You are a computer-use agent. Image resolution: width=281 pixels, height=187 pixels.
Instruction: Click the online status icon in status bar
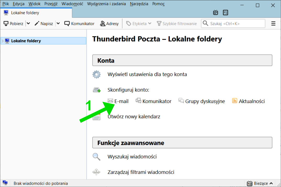click(x=5, y=183)
